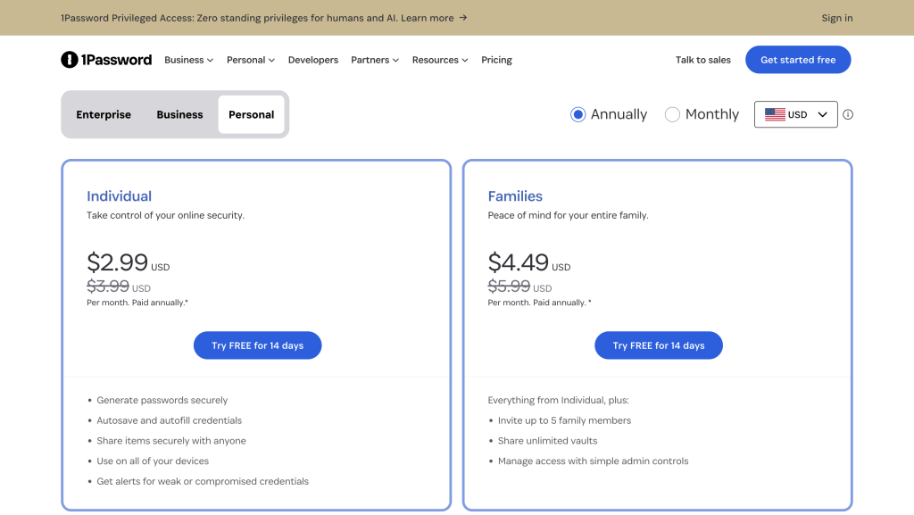Click the US flag icon

tap(775, 114)
